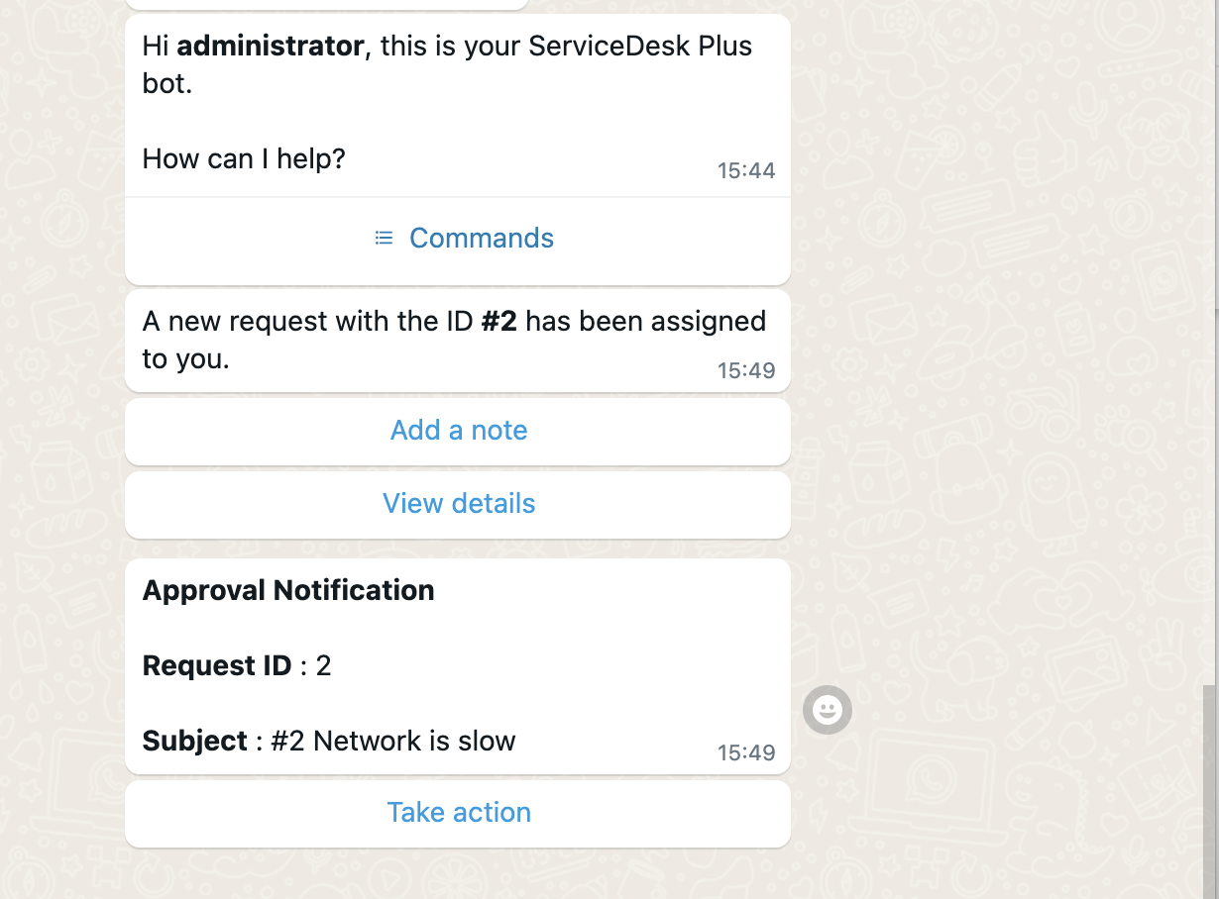1219x899 pixels.
Task: Click the bold administrator name in greeting
Action: click(x=270, y=46)
